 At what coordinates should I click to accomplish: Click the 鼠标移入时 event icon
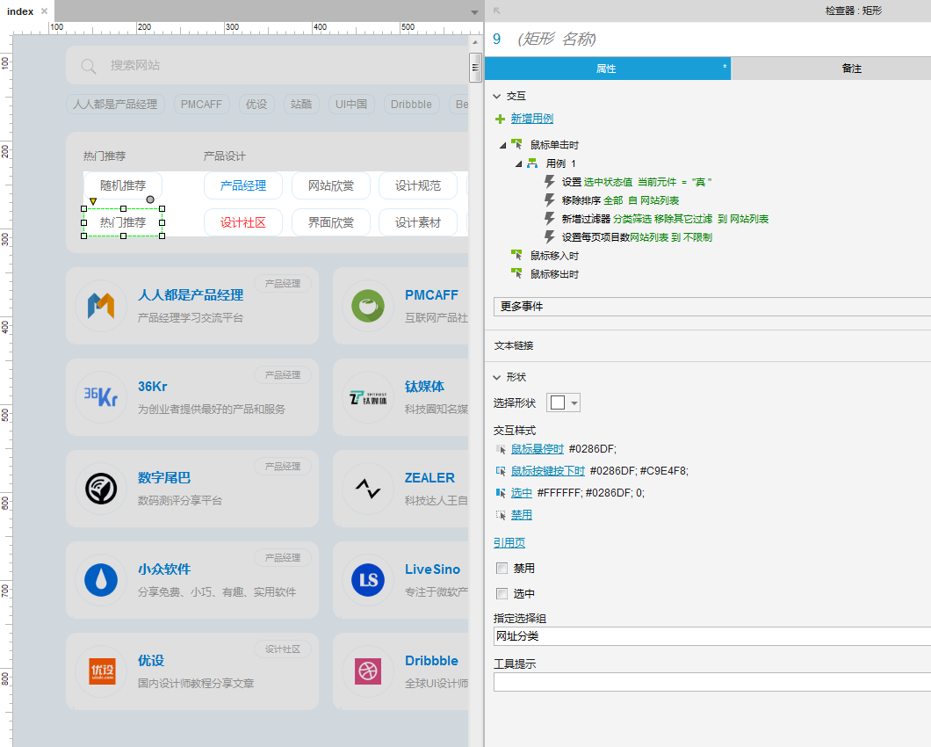(516, 255)
